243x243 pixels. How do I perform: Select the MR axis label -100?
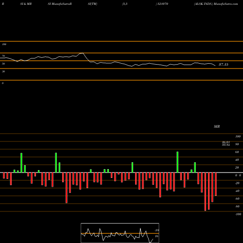pyautogui.click(x=238, y=214)
